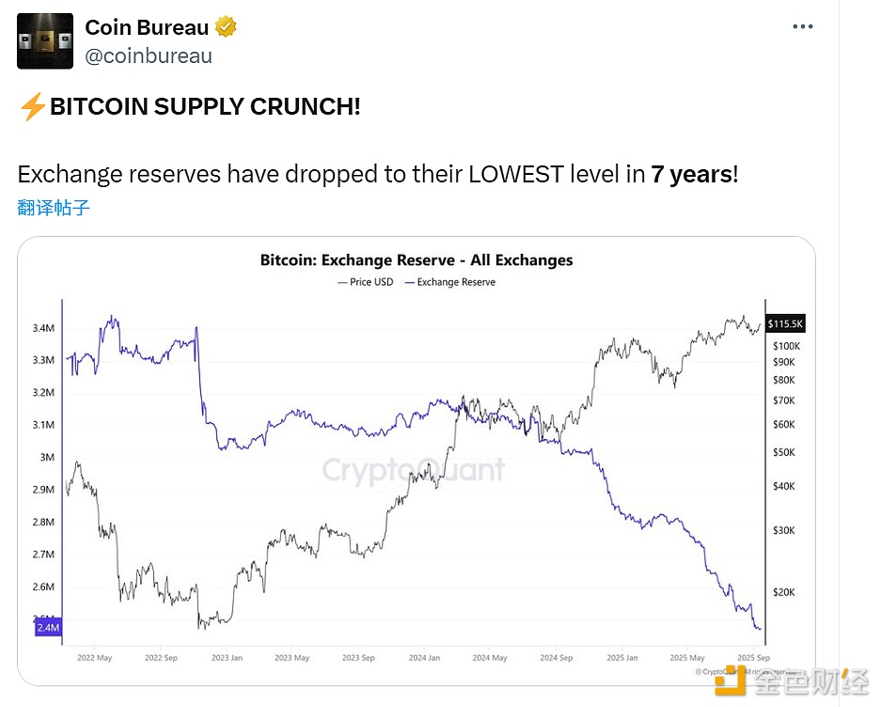
Task: Open the Coin Bureau display name link
Action: pos(148,27)
